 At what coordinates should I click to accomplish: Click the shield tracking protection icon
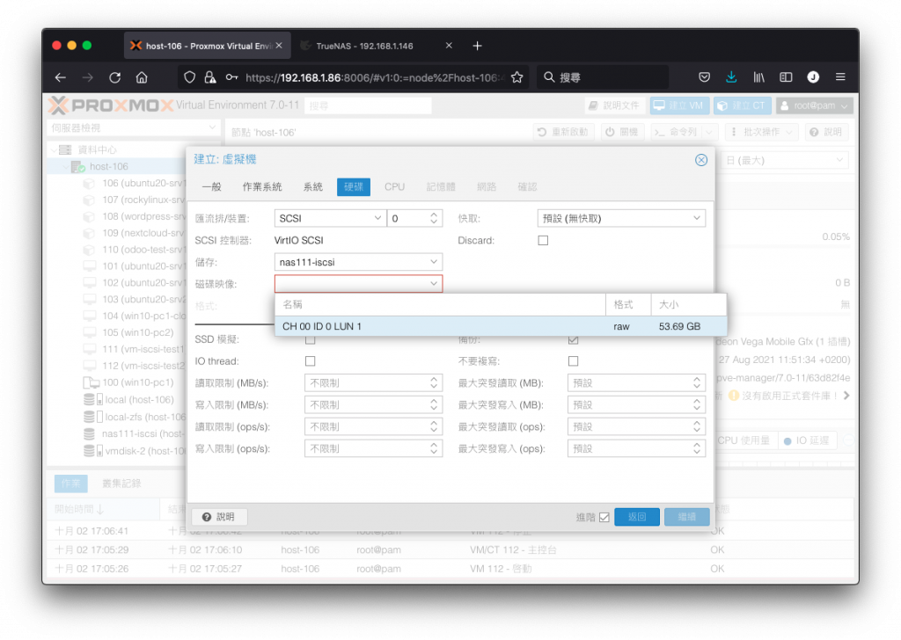[x=189, y=77]
